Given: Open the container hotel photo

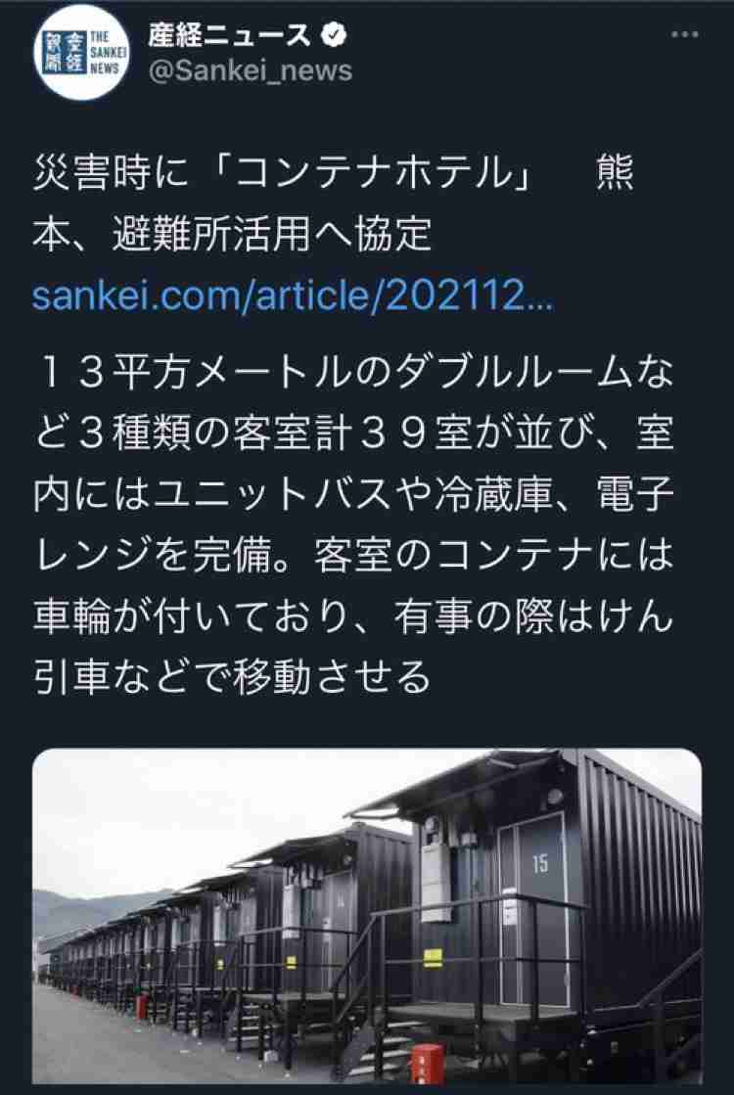Looking at the screenshot, I should pyautogui.click(x=367, y=916).
